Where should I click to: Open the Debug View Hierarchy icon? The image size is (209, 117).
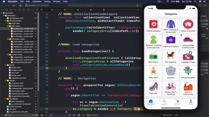pos(70,115)
